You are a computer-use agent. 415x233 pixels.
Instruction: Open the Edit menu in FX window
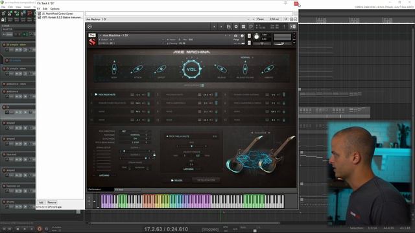[45, 8]
